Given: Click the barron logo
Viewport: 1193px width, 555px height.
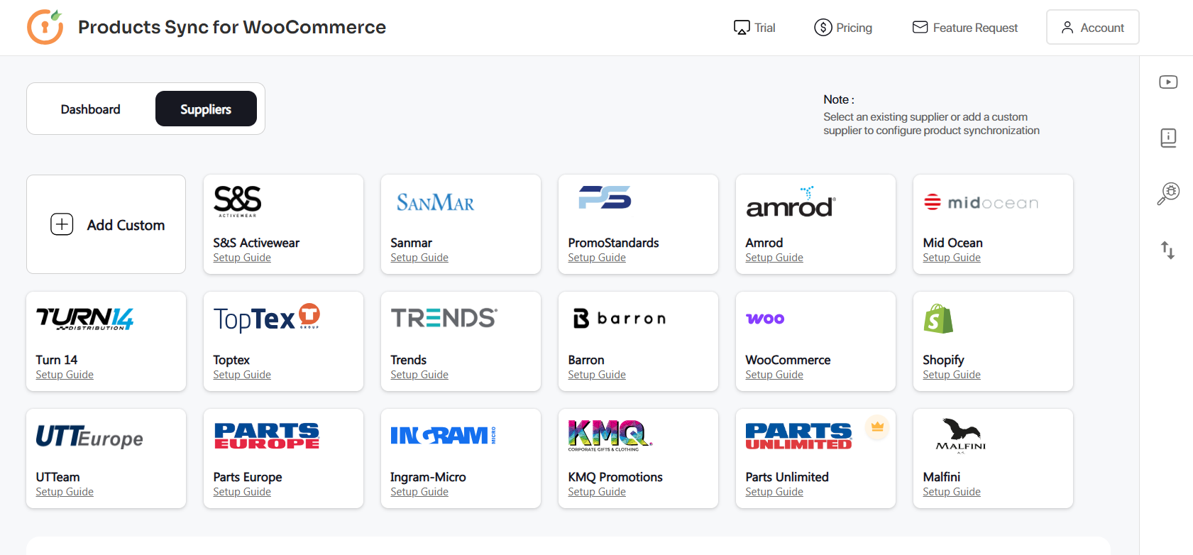Looking at the screenshot, I should coord(620,319).
